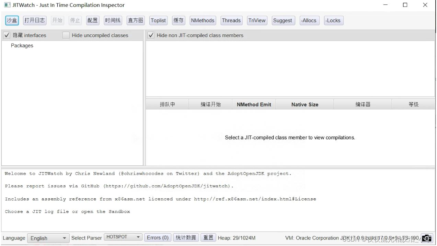Image resolution: width=437 pixels, height=246 pixels.
Task: Open the Suggest report
Action: pyautogui.click(x=283, y=20)
